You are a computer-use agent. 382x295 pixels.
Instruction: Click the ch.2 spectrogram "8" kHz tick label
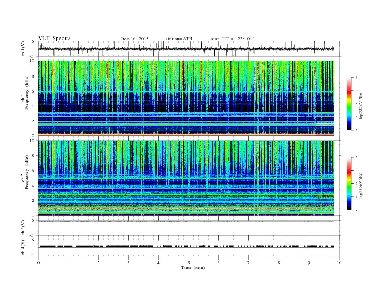point(34,156)
